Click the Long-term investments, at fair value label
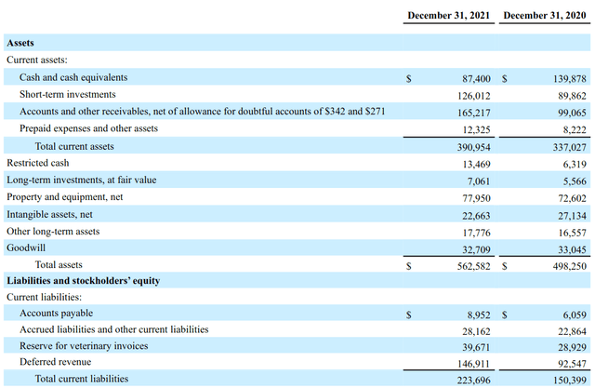 (82, 180)
